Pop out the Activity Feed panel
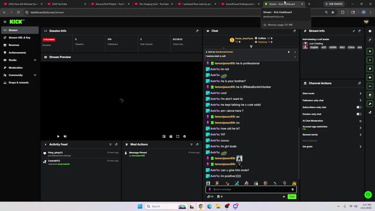 [x=116, y=144]
